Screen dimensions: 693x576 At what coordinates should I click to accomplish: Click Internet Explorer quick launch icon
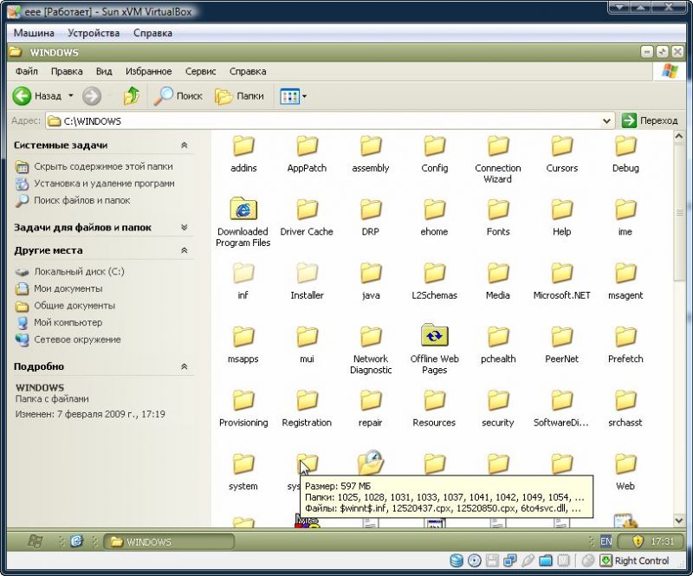(x=76, y=541)
